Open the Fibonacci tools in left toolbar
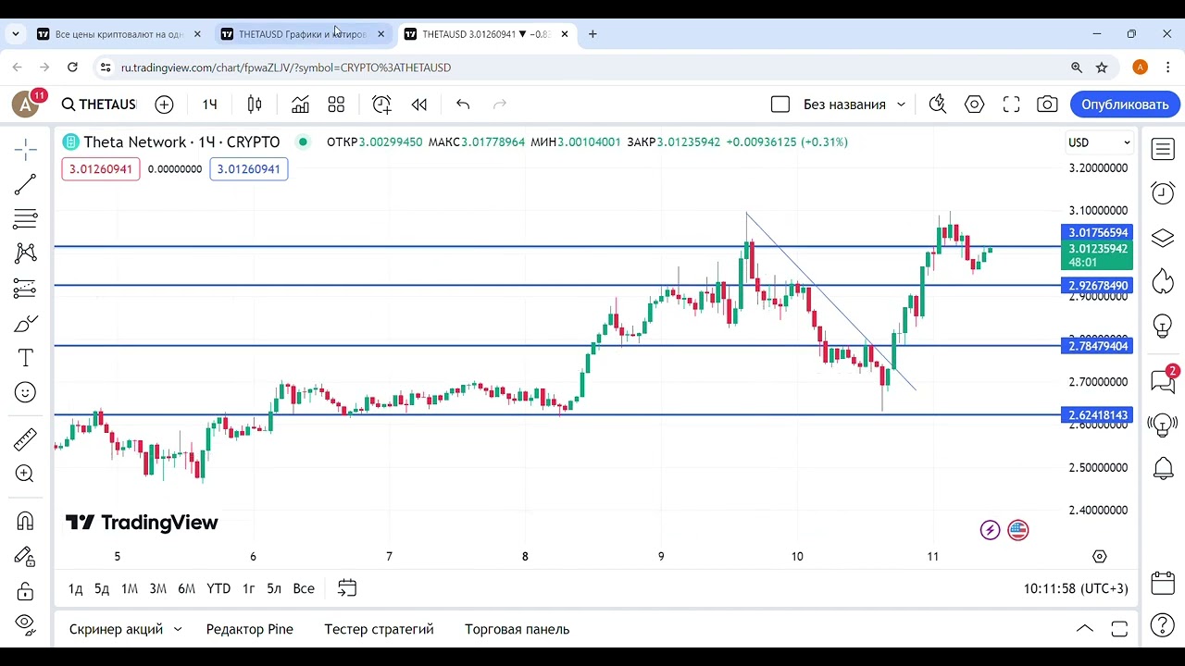This screenshot has width=1185, height=666. click(25, 219)
